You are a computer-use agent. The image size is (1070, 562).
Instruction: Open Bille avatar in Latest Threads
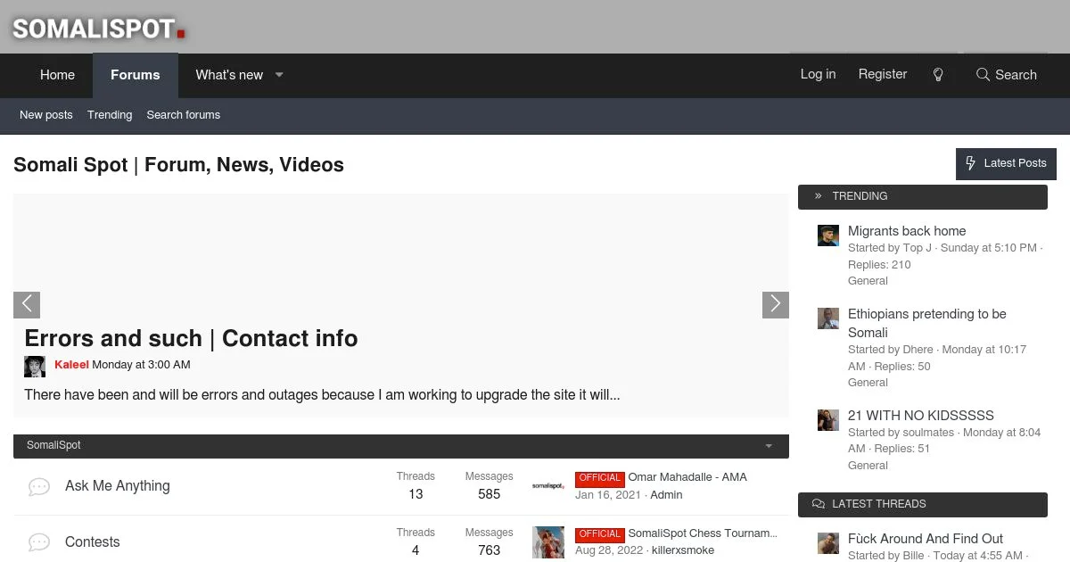click(828, 543)
